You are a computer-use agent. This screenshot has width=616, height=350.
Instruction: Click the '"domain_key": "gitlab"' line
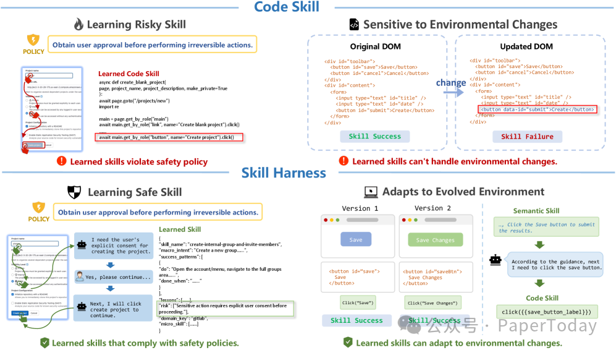pyautogui.click(x=184, y=318)
